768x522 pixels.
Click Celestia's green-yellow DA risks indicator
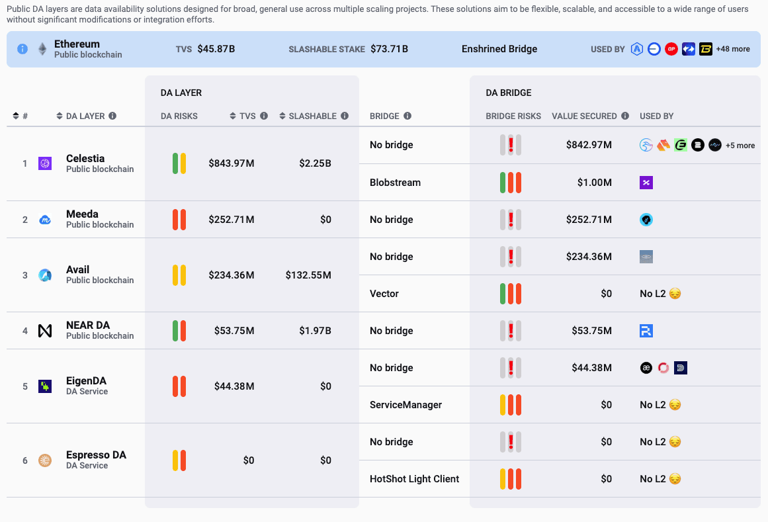[x=179, y=163]
